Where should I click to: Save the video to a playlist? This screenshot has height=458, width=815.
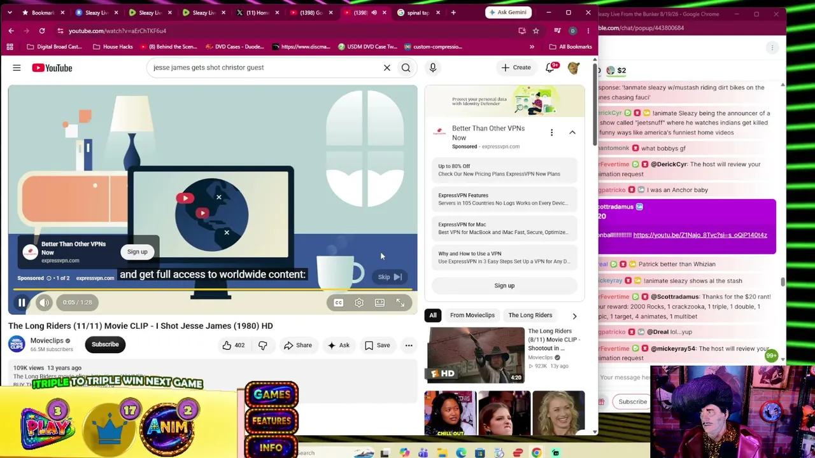point(377,345)
